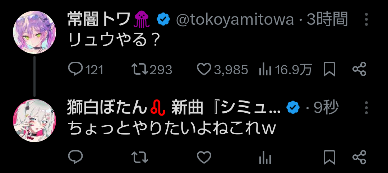Like Shishiro Botan's reply

tap(204, 158)
